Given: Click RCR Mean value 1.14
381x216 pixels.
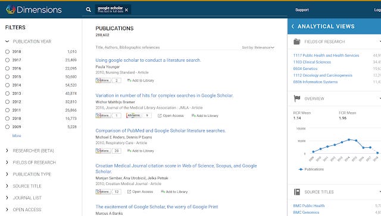Looking at the screenshot, I should [297, 118].
